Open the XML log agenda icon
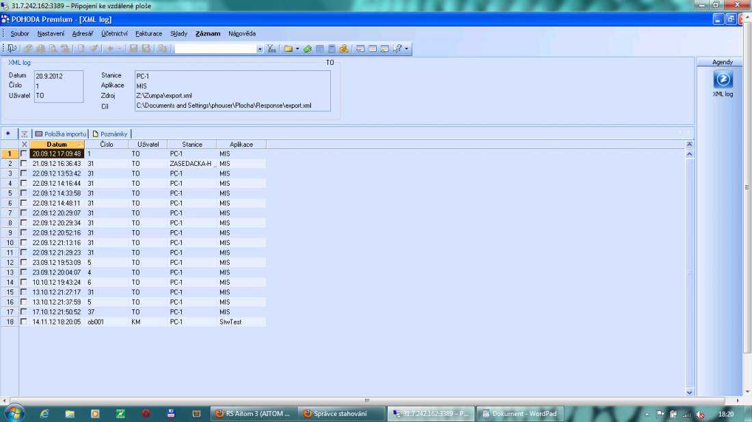Screen dimensions: 752x422 click(x=723, y=79)
